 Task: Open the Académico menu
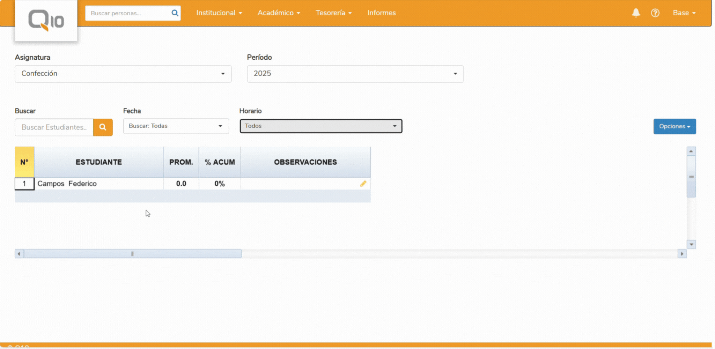[279, 13]
